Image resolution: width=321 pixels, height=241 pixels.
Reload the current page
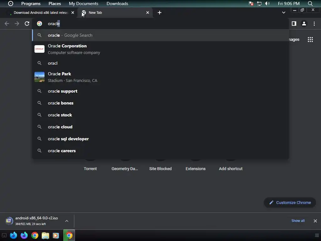pos(27,24)
